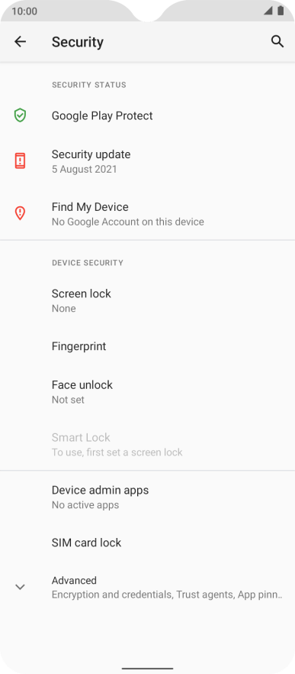295x674 pixels.
Task: Open SIM card lock
Action: pyautogui.click(x=148, y=543)
